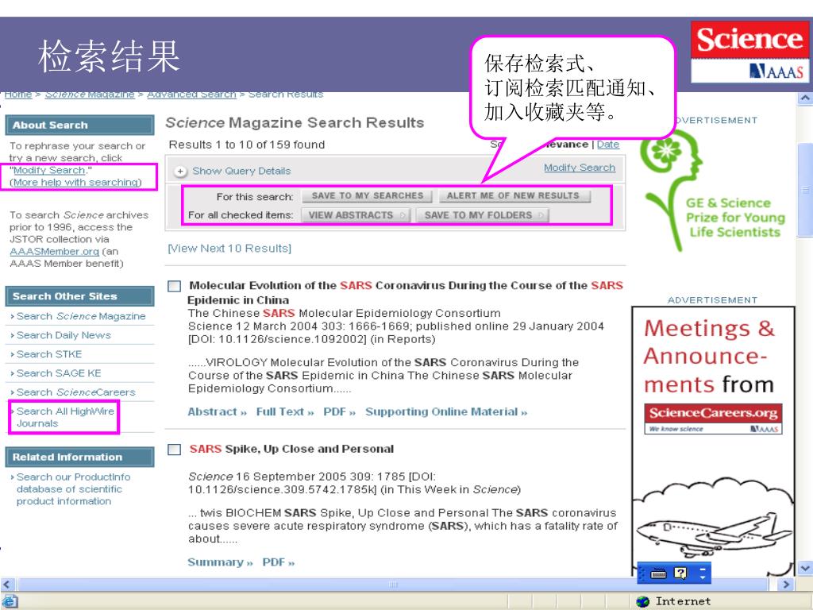Click horizontal scrollbar left arrow
This screenshot has width=813, height=610.
(6, 584)
